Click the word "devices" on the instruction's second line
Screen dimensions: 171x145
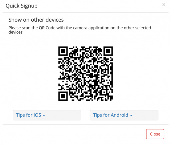tap(15, 33)
